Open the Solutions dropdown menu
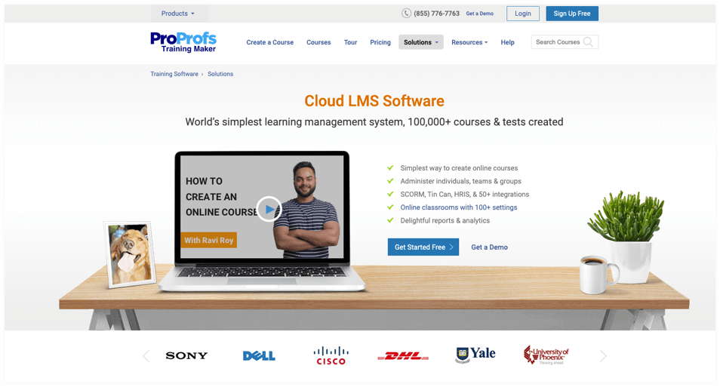 point(420,42)
